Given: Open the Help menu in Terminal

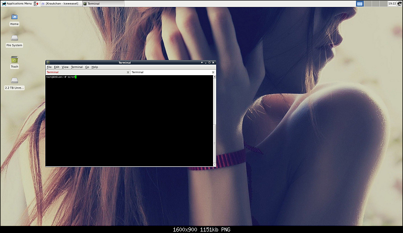Looking at the screenshot, I should (94, 67).
